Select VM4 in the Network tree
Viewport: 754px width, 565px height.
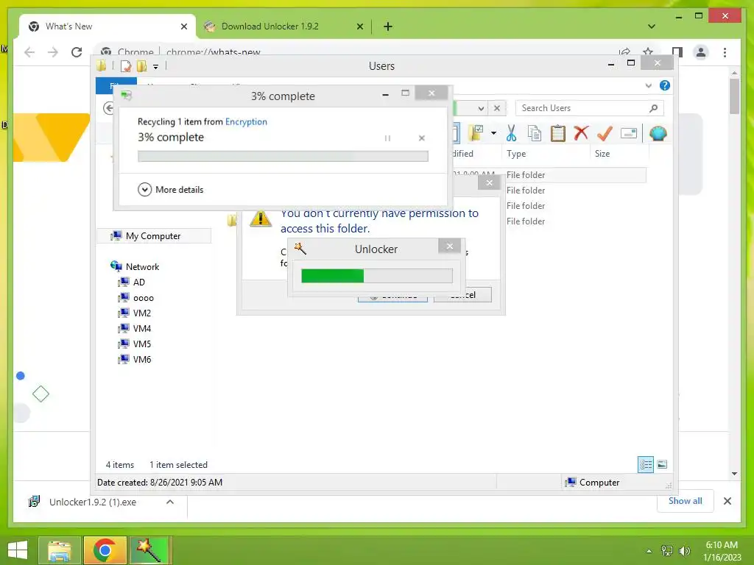(135, 329)
